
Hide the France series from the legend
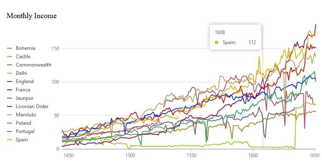23,90
